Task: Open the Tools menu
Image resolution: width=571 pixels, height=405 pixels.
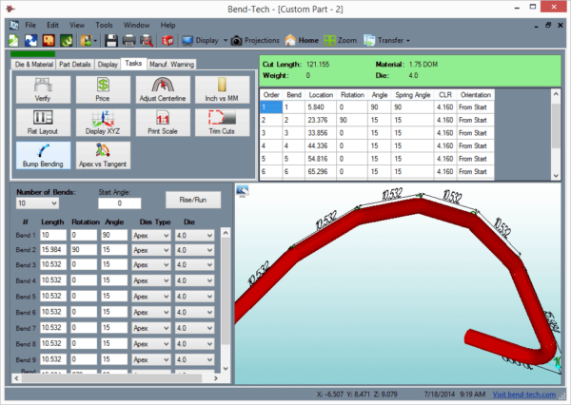Action: [x=103, y=24]
